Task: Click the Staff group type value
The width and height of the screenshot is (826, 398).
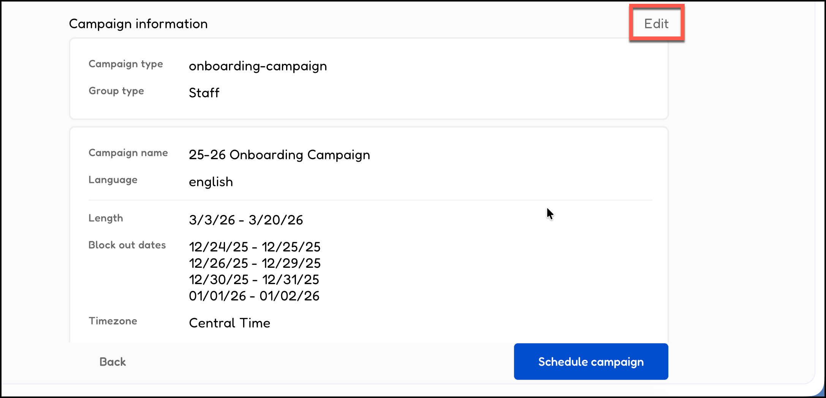Action: pos(204,93)
